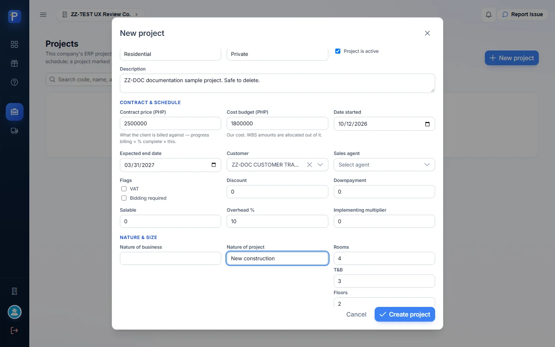The width and height of the screenshot is (555, 347).
Task: Click the Private field
Action: [x=277, y=54]
